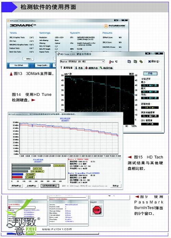The width and height of the screenshot is (171, 238).
Task: Open HD Tune options via the yellow tool icon
Action: click(141, 61)
